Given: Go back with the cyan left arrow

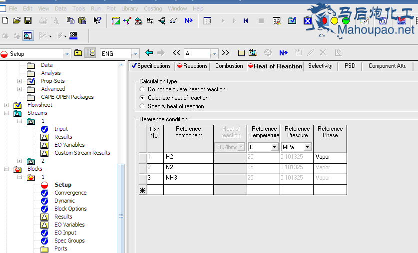Looking at the screenshot, I should click(149, 53).
